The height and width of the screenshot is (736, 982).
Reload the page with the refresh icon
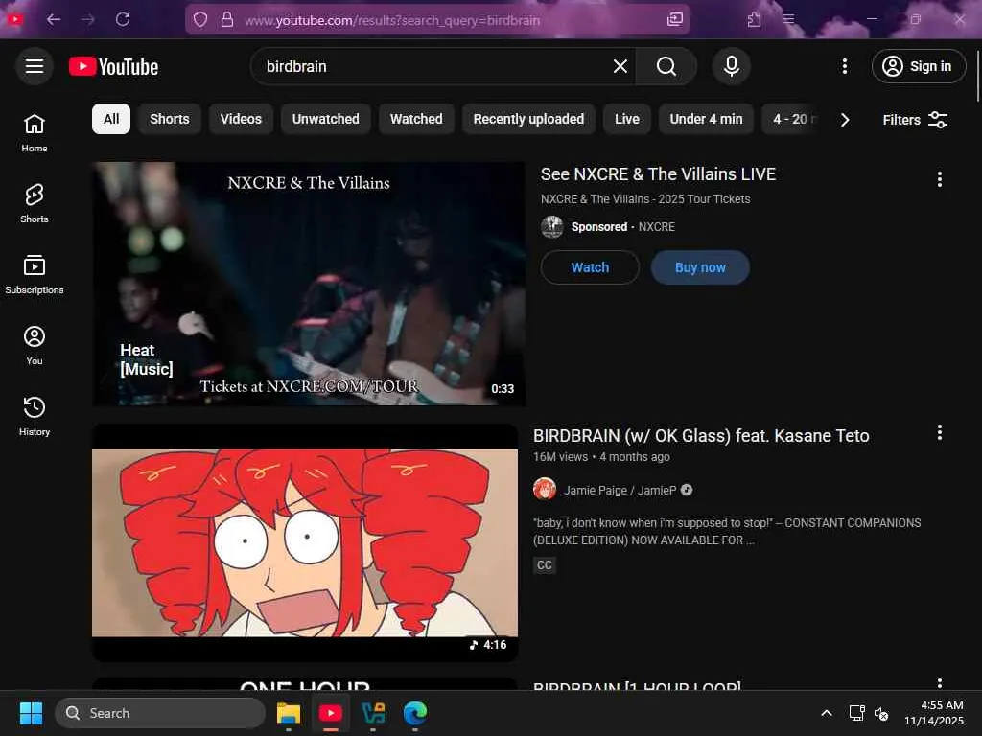point(123,19)
